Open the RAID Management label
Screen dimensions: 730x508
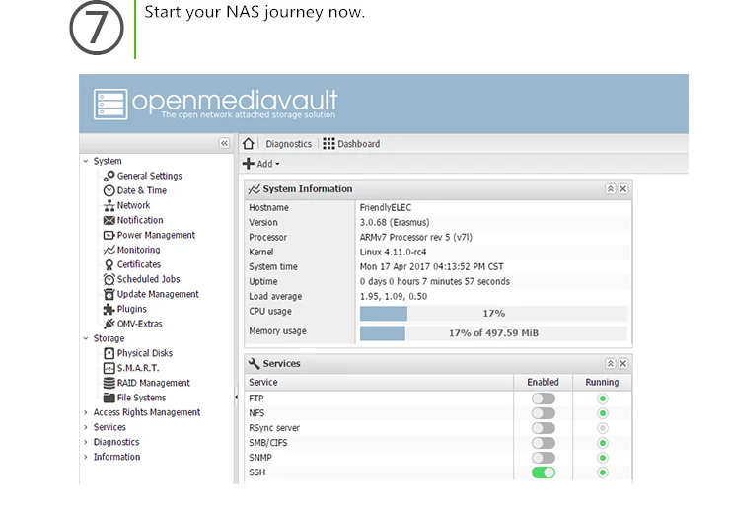[154, 383]
